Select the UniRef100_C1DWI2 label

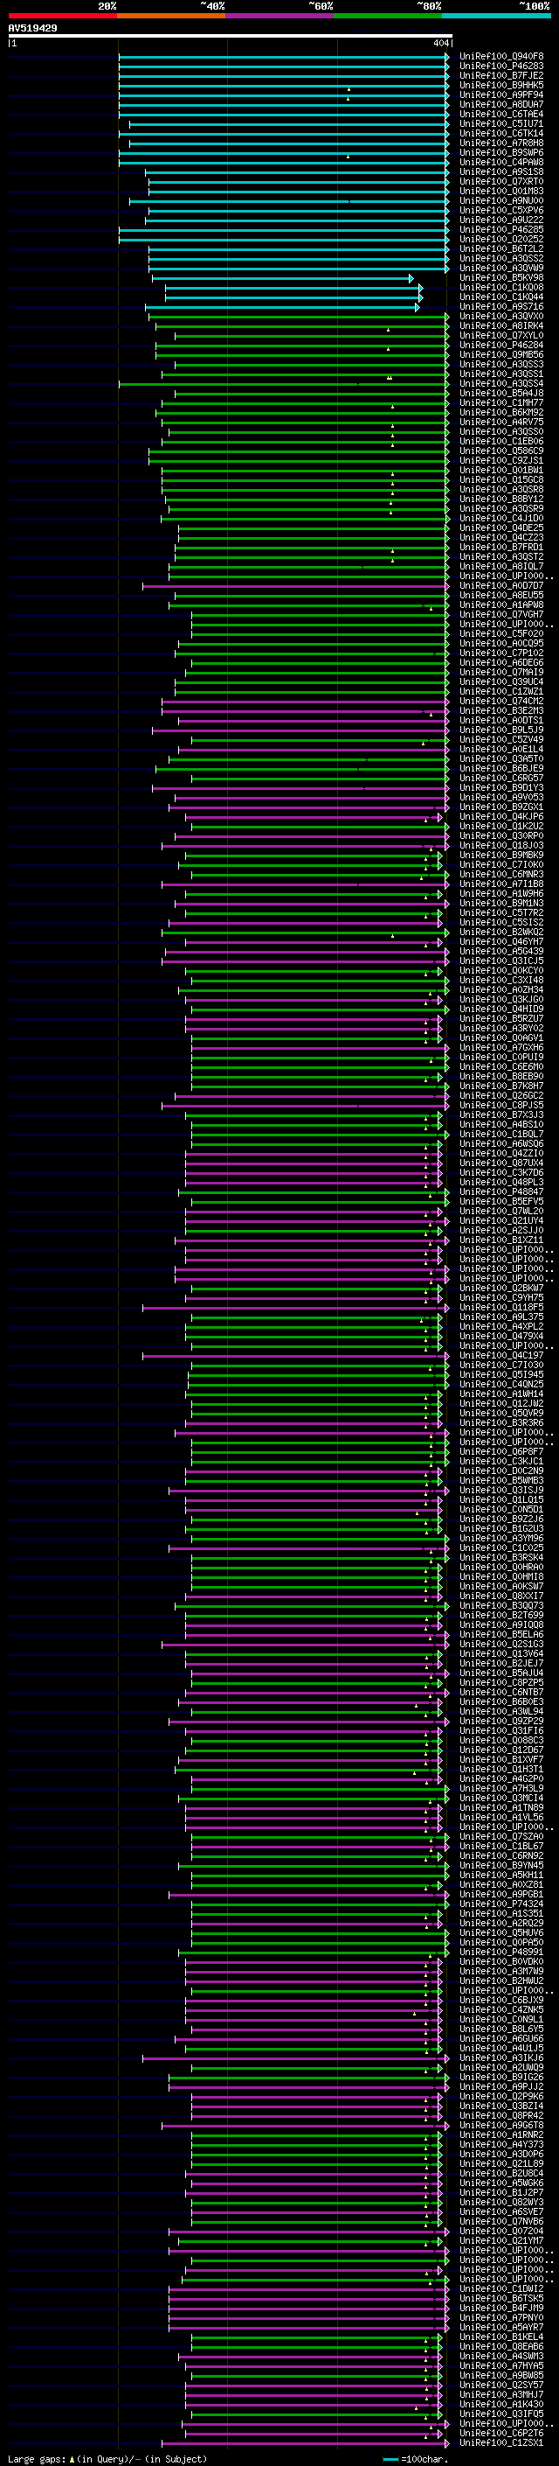501,2289
